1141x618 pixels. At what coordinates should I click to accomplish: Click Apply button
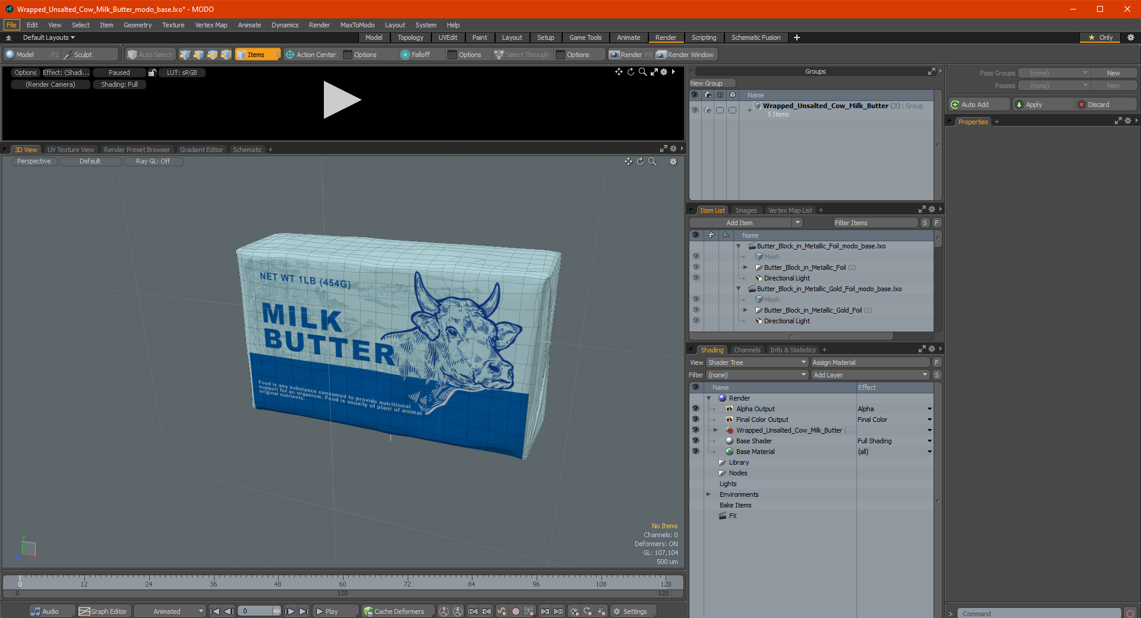tap(1044, 105)
